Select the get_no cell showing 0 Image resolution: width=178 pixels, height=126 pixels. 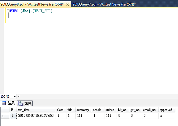(x=136, y=116)
